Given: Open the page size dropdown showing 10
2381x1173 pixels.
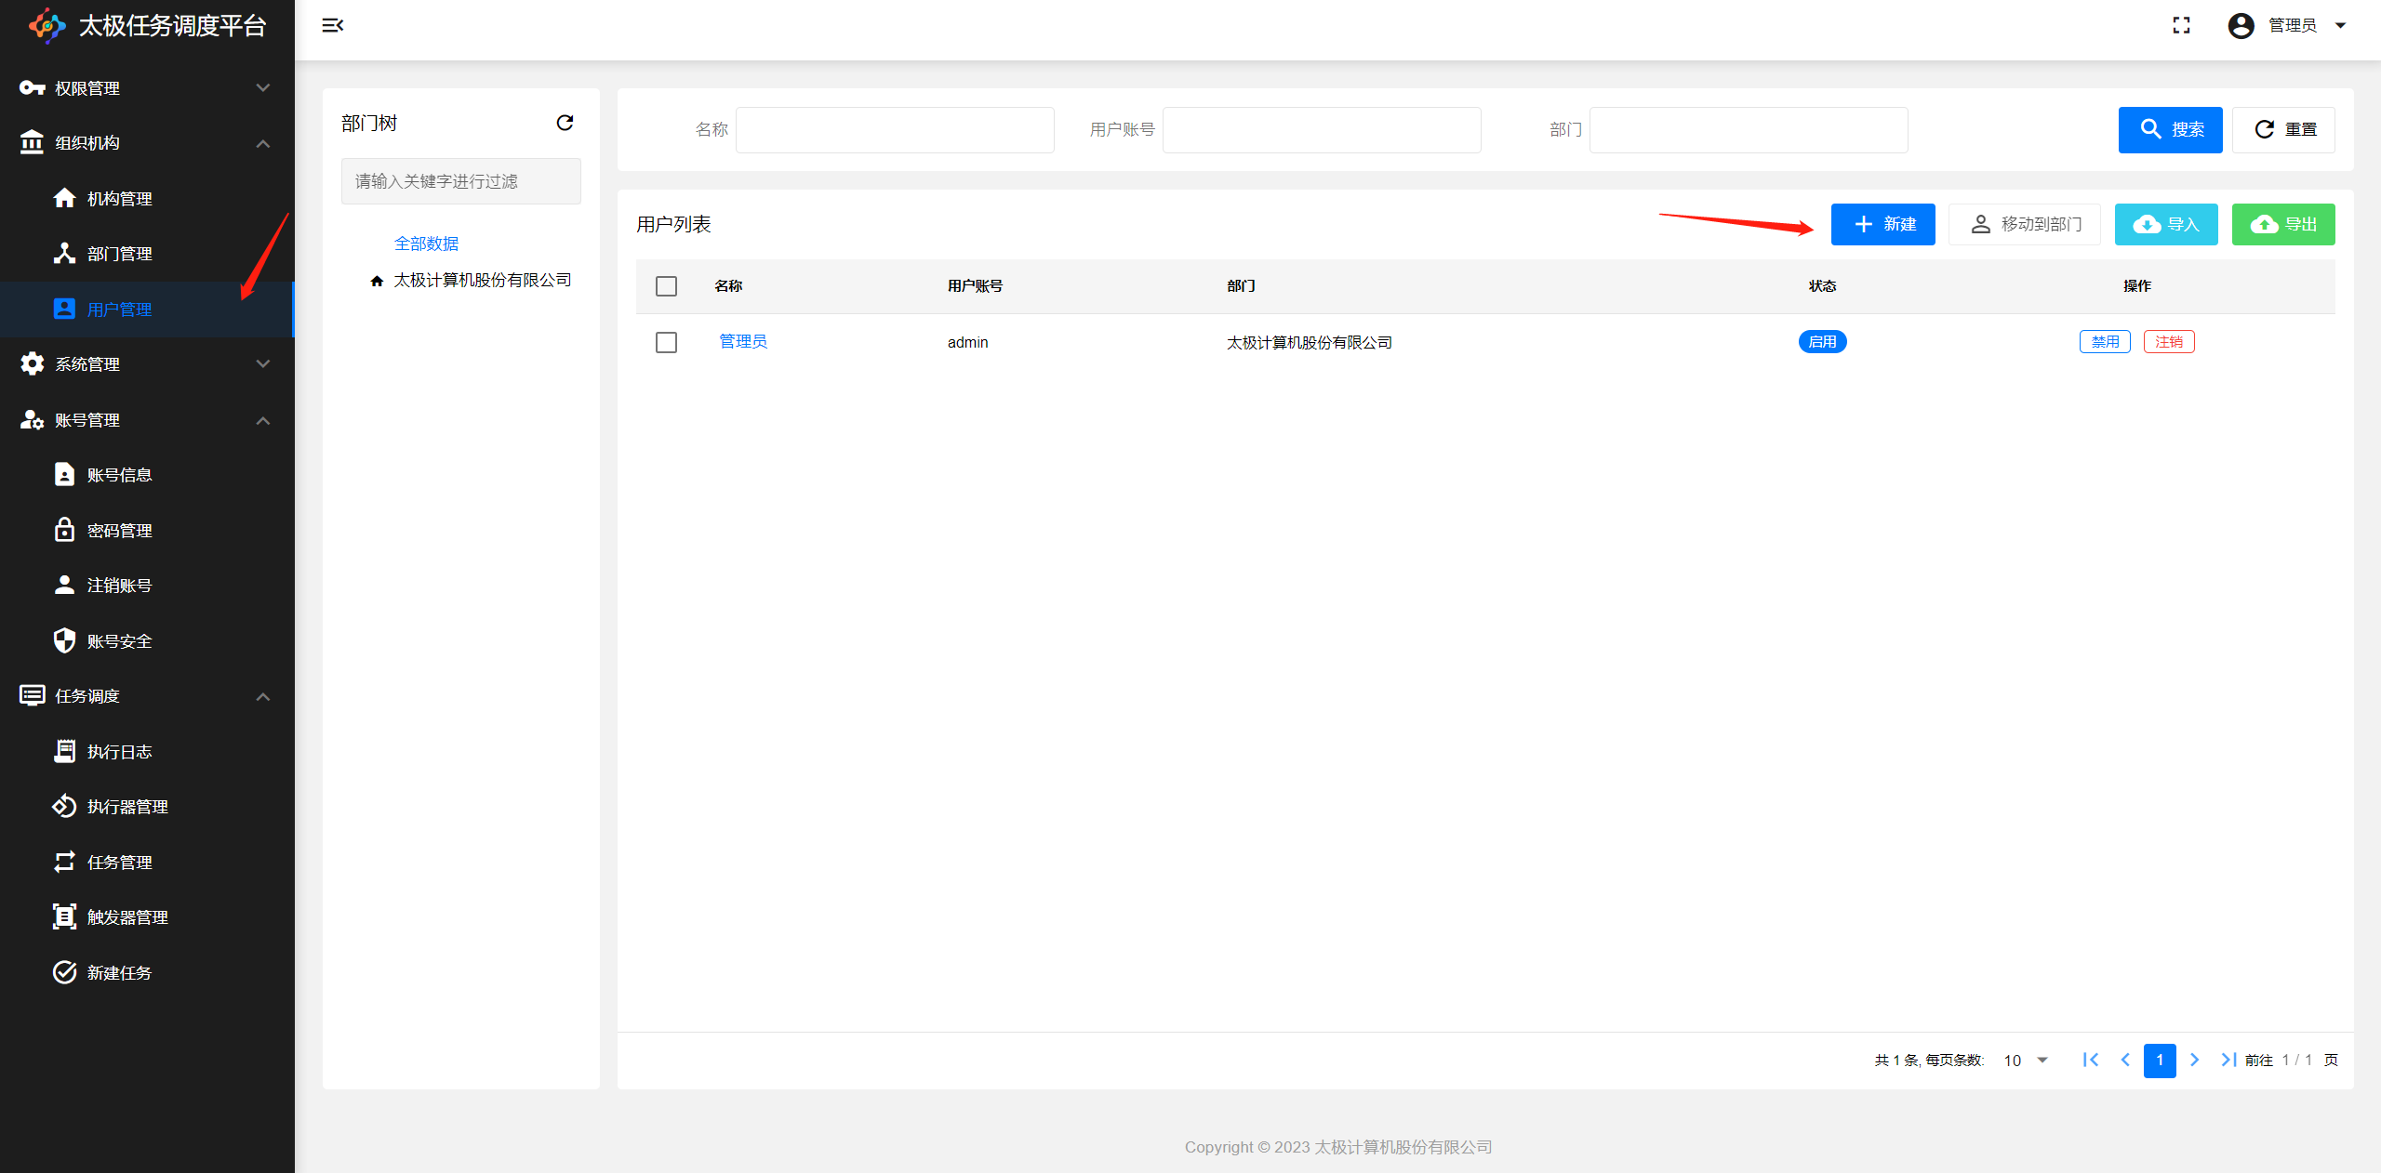Looking at the screenshot, I should [x=2026, y=1061].
